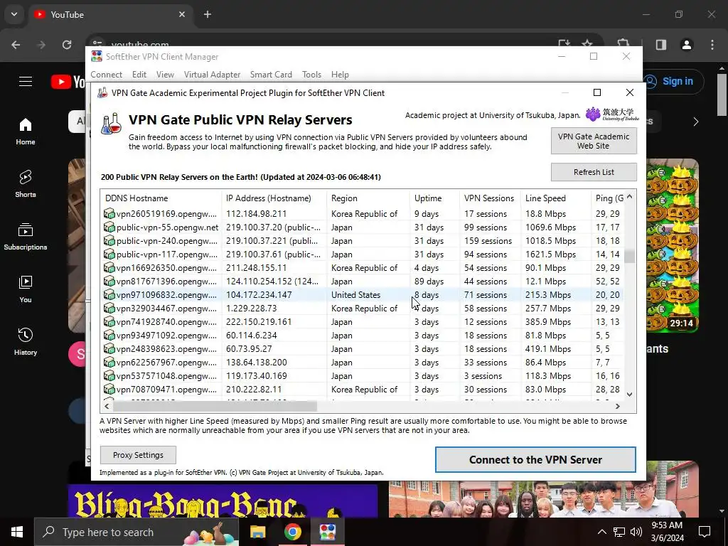Select server icon for vpn934971092.opengw

point(109,335)
